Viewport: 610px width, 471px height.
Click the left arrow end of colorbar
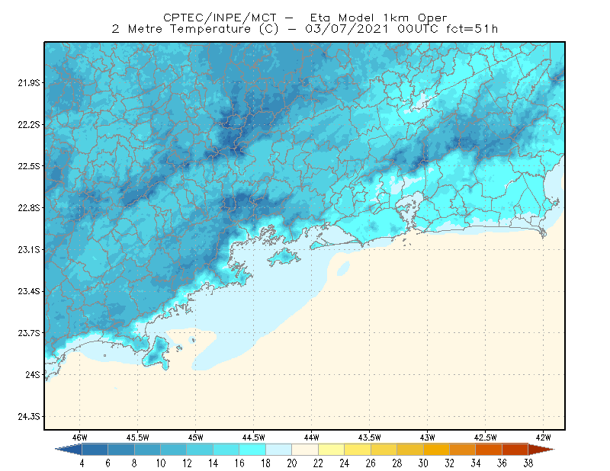coord(69,450)
